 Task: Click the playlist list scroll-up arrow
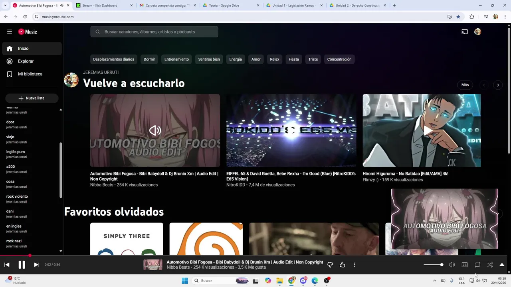pyautogui.click(x=61, y=110)
